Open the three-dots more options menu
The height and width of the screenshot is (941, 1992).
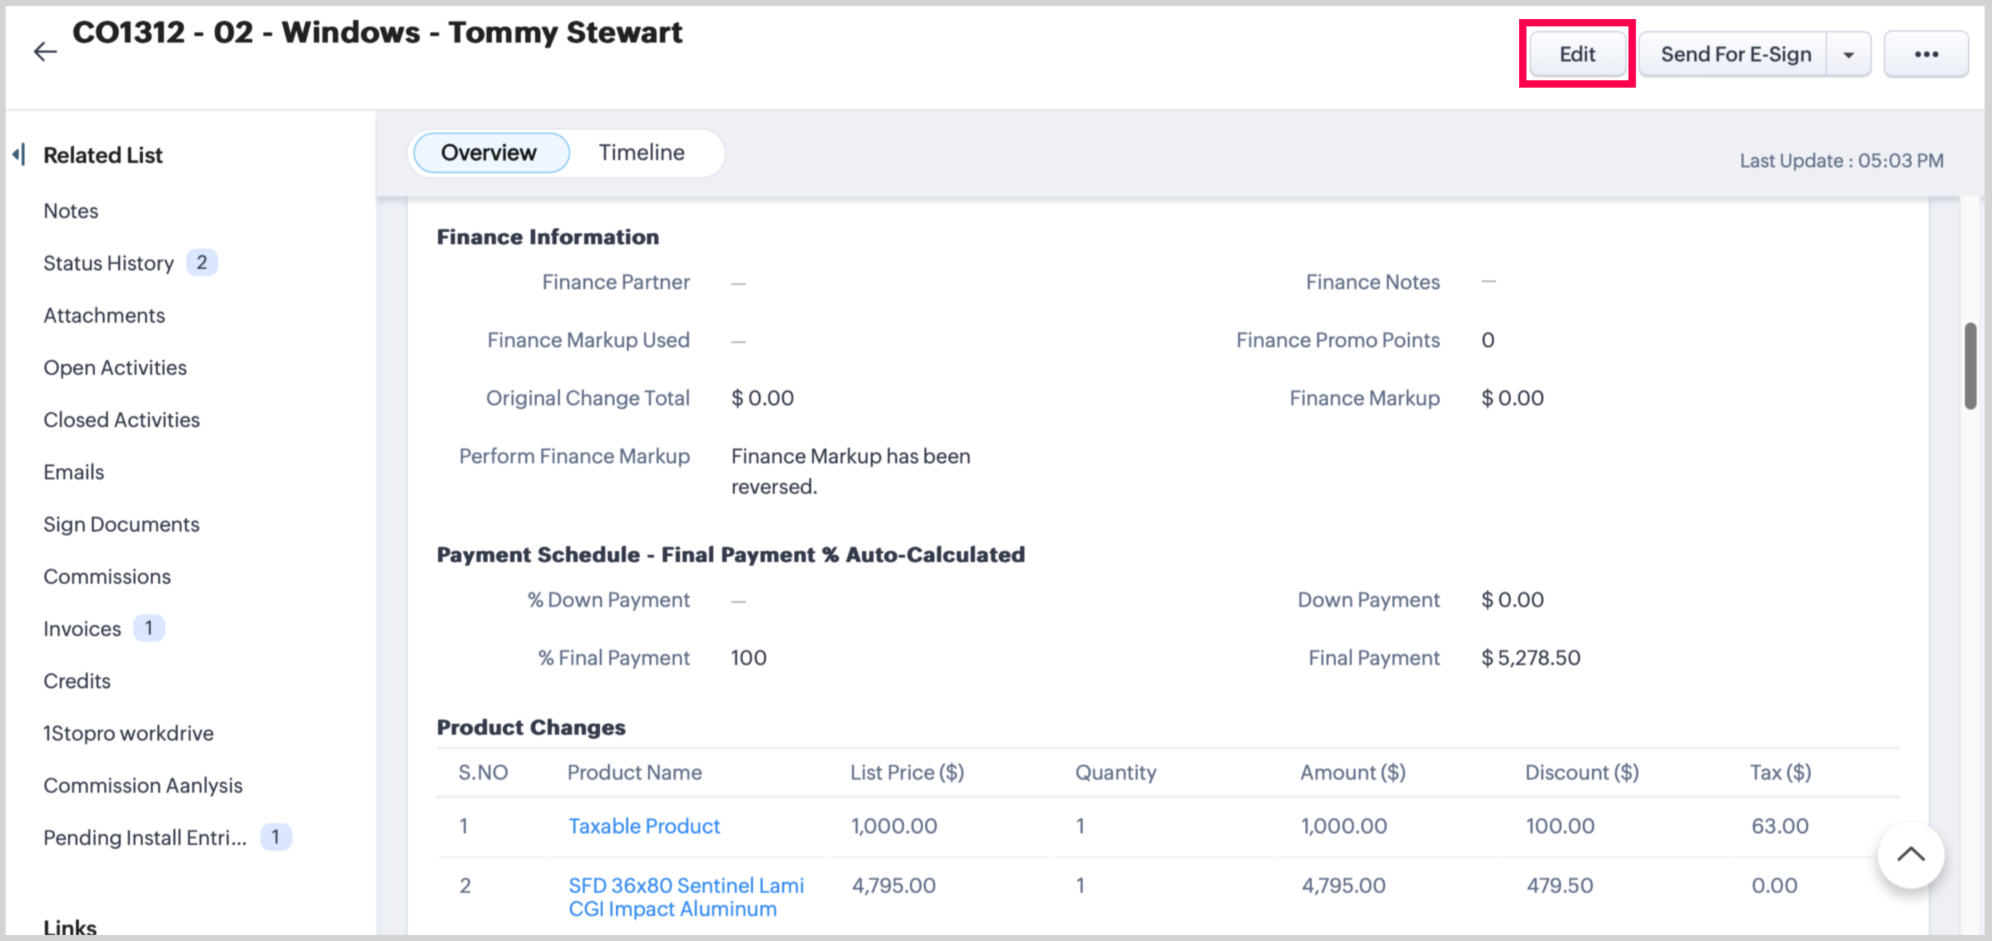click(x=1925, y=54)
